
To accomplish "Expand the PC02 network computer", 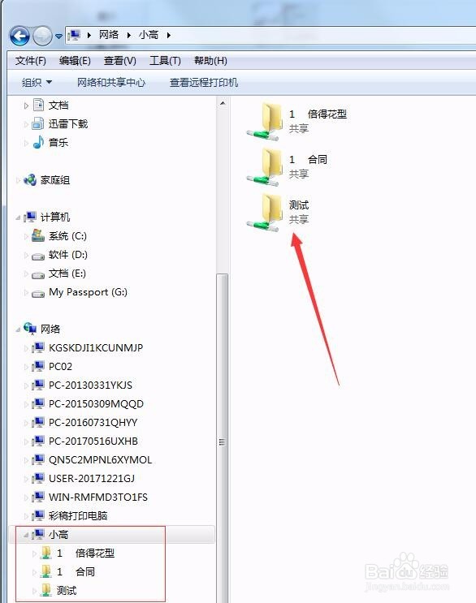I will click(26, 368).
